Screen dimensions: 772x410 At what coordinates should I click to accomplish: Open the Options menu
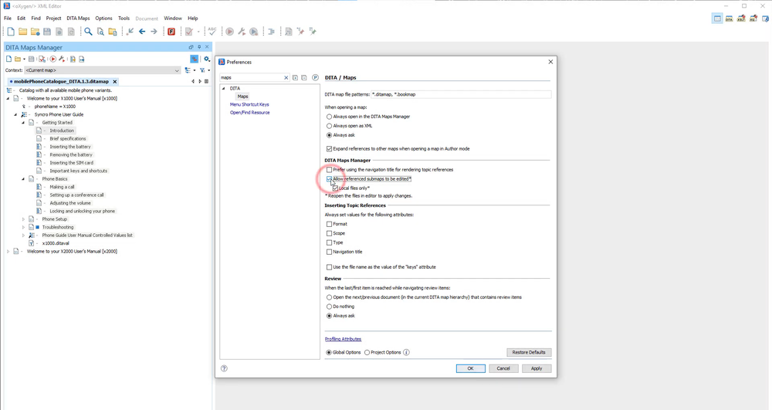[104, 19]
